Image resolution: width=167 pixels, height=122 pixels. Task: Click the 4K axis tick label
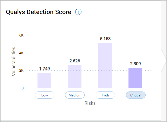[21, 53]
